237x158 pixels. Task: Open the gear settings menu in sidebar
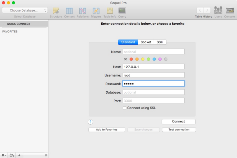pyautogui.click(x=4, y=155)
